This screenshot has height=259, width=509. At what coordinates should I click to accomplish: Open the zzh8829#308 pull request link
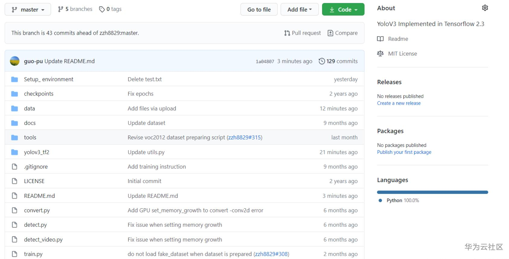[x=271, y=254]
